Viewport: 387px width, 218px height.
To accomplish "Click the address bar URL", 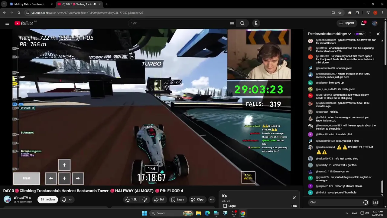I will pos(87,13).
